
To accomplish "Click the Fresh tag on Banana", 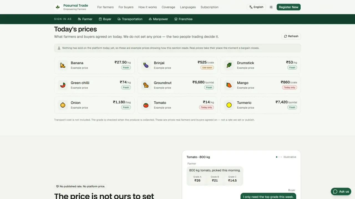I will pyautogui.click(x=126, y=67).
